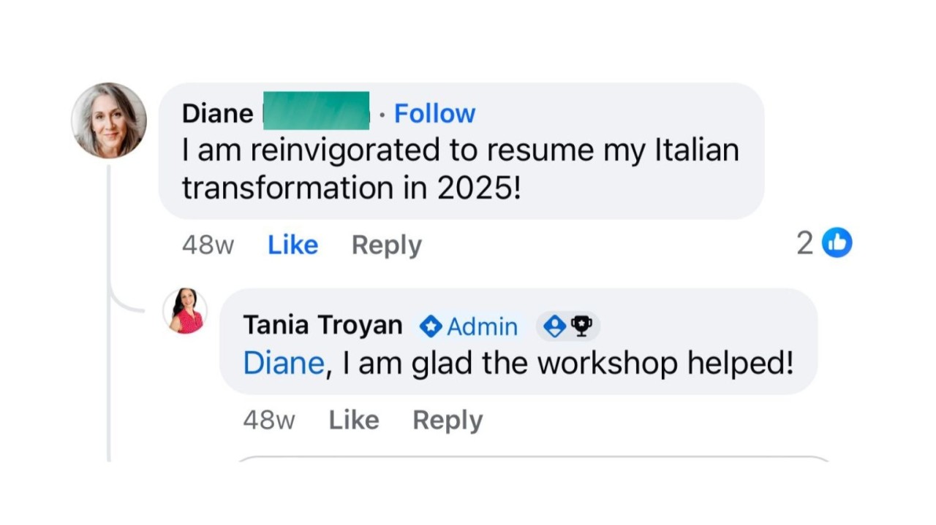View the 2 reactions count
This screenshot has height=525, width=936.
click(804, 244)
